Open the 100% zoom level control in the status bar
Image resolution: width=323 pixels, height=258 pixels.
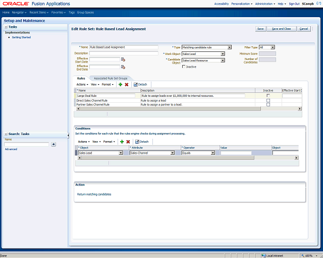(x=310, y=256)
